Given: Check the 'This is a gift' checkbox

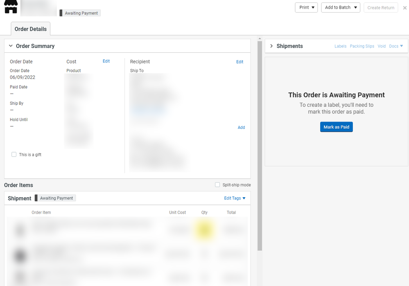Looking at the screenshot, I should pos(14,155).
